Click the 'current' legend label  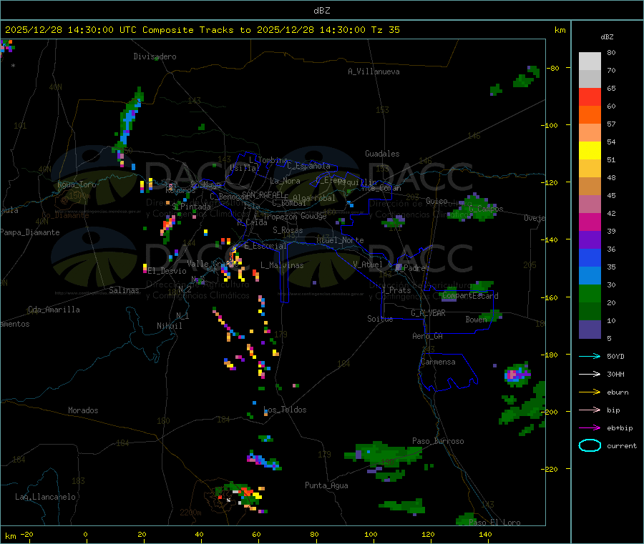point(622,445)
